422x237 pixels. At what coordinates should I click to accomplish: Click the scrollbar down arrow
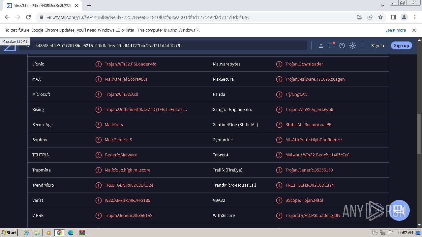click(x=419, y=225)
